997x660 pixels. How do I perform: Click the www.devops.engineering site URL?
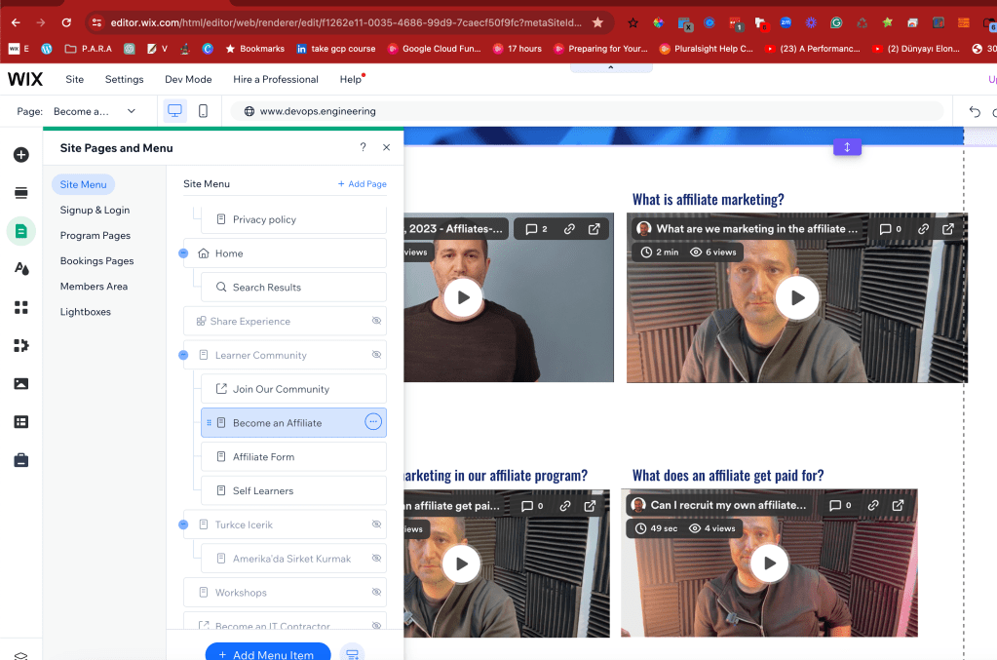pyautogui.click(x=318, y=111)
